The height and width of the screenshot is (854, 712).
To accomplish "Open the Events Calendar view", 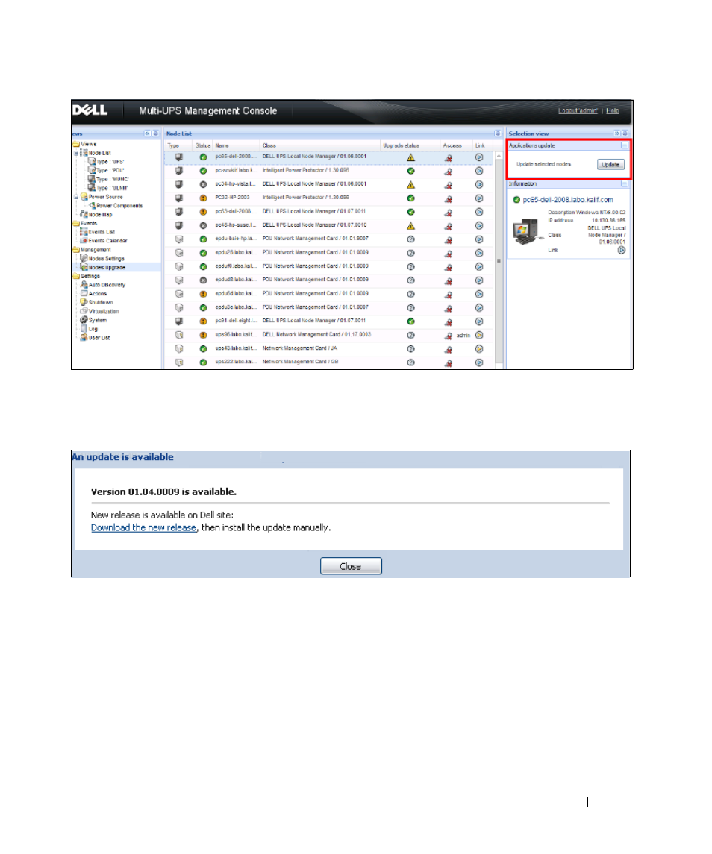I will pyautogui.click(x=108, y=241).
